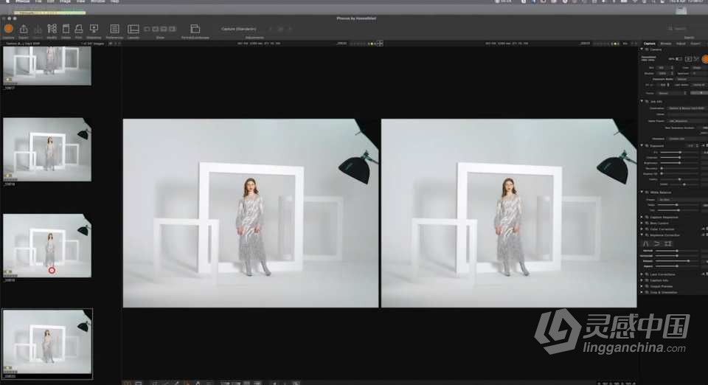Expand the Capture Response section

pyautogui.click(x=642, y=218)
